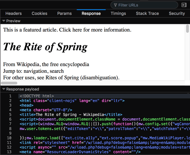
Task: Click the funnel filter icon
Action: (116, 5)
